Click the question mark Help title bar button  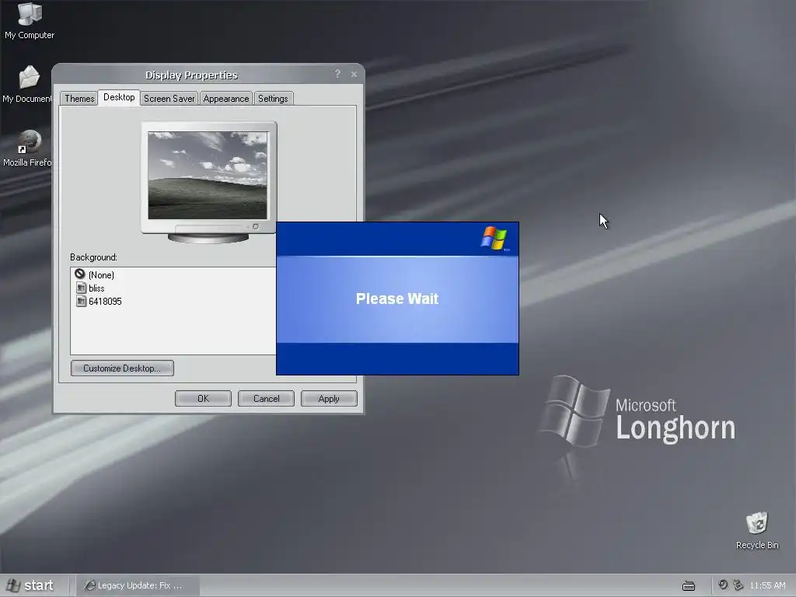[337, 74]
